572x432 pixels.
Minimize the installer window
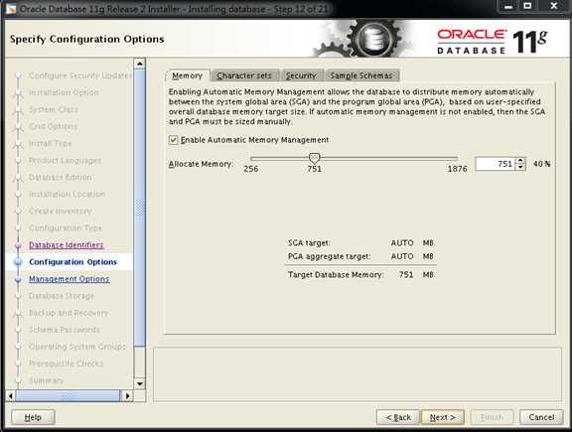coord(508,6)
